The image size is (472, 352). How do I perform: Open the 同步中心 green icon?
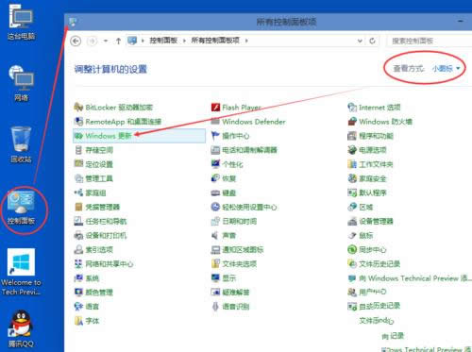tap(352, 249)
